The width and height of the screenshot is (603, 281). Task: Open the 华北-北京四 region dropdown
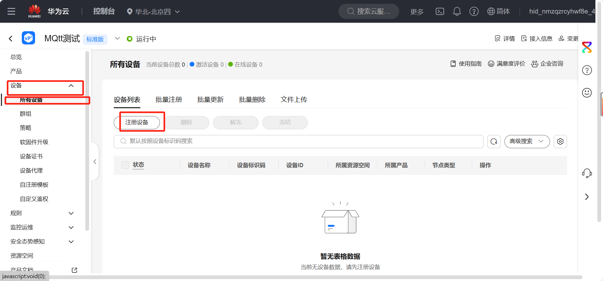coord(153,12)
